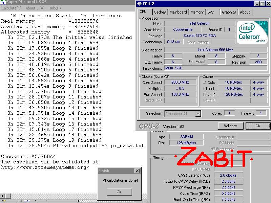271x203 pixels.
Task: Click the 106.6 MHz bus speed value
Action: (180, 94)
